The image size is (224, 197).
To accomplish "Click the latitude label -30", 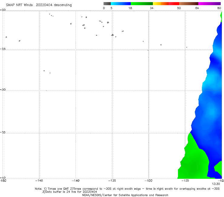I will 3,89.
